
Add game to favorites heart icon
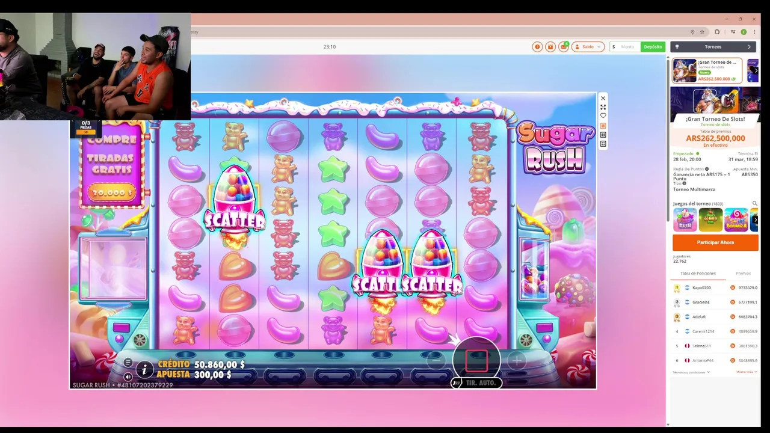603,115
